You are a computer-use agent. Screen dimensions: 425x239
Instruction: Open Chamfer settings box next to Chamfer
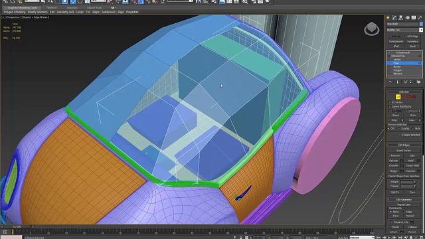(x=402, y=165)
